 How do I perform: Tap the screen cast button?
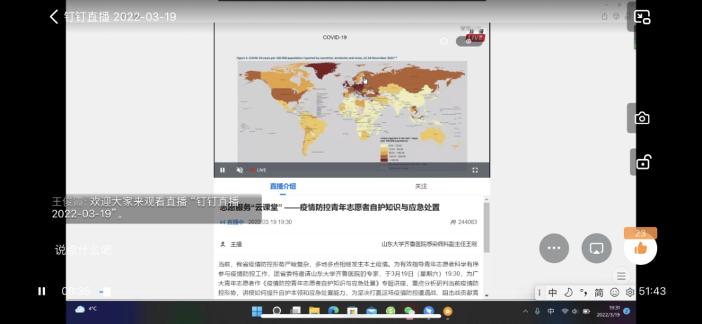(x=597, y=248)
